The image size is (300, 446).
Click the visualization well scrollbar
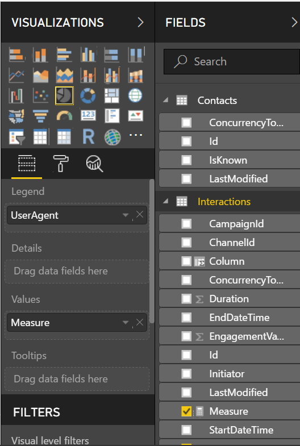click(152, 251)
